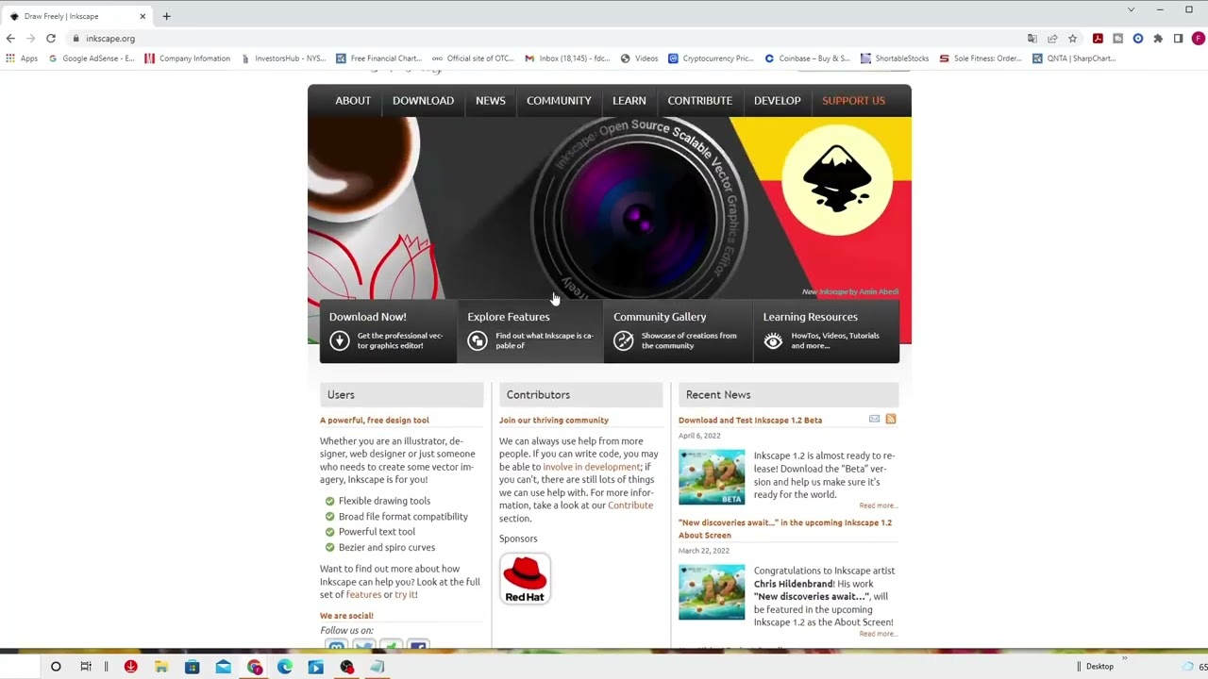The image size is (1208, 679).
Task: Open the NEWS menu item
Action: tap(491, 101)
